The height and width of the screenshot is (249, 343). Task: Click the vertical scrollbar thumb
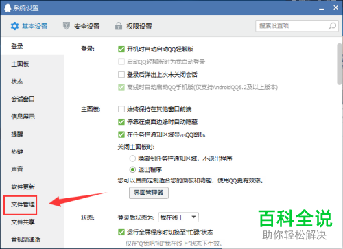click(x=340, y=64)
